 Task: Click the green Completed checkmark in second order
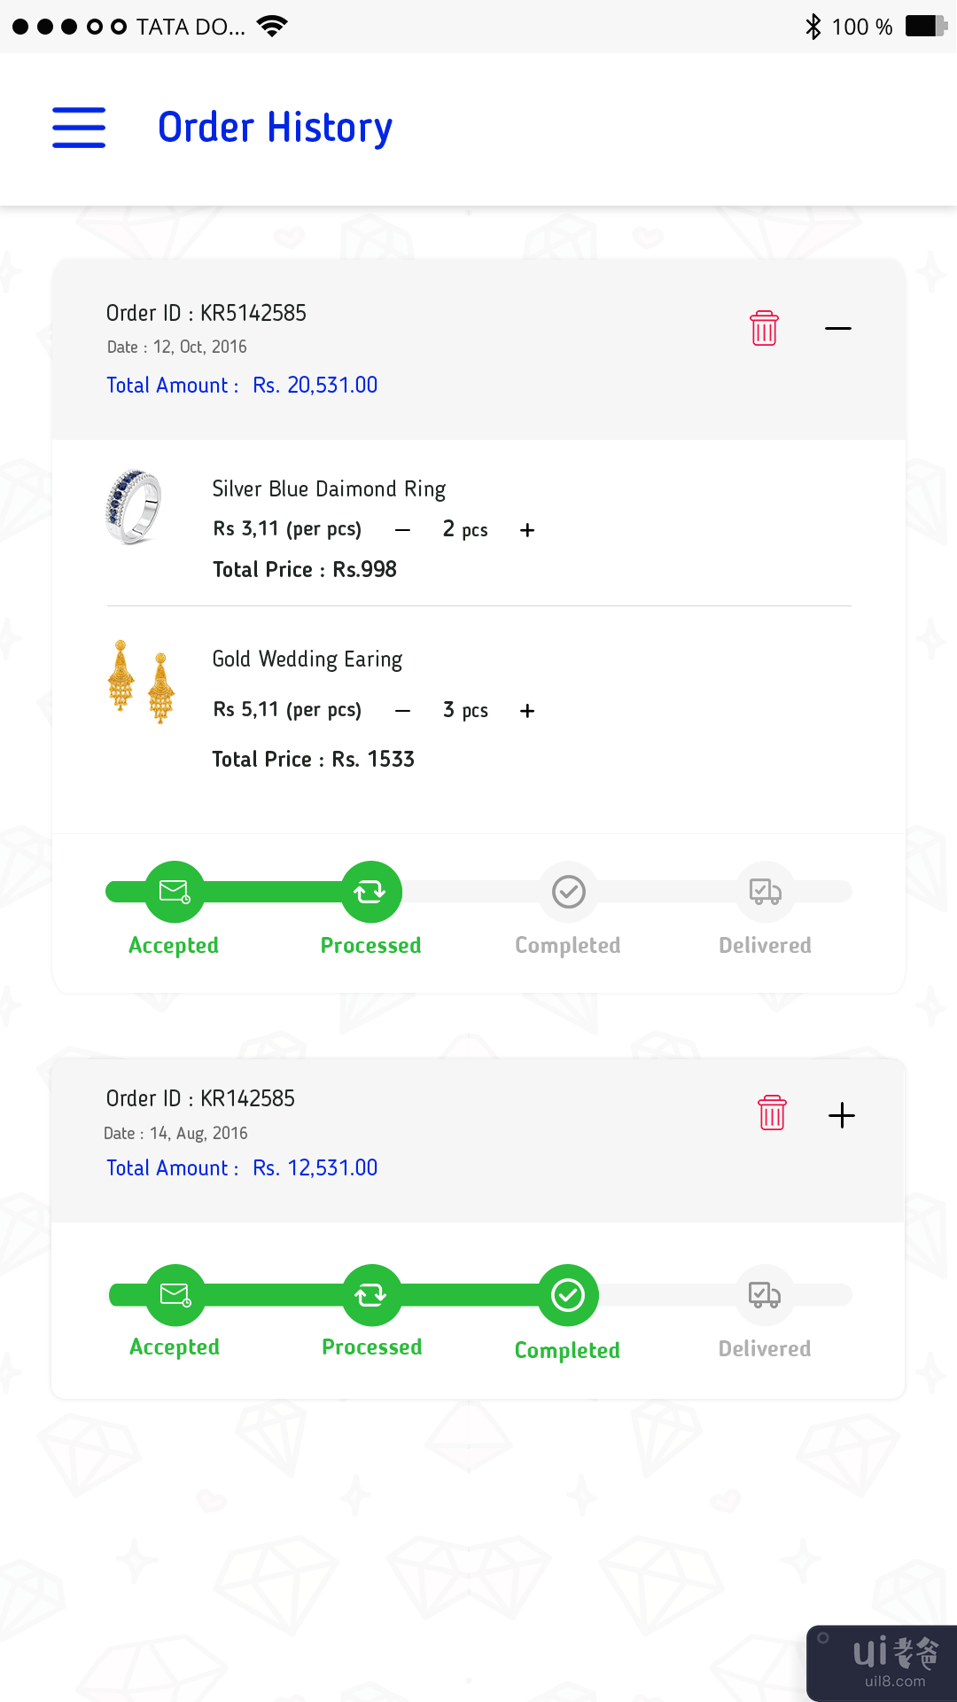pos(568,1295)
